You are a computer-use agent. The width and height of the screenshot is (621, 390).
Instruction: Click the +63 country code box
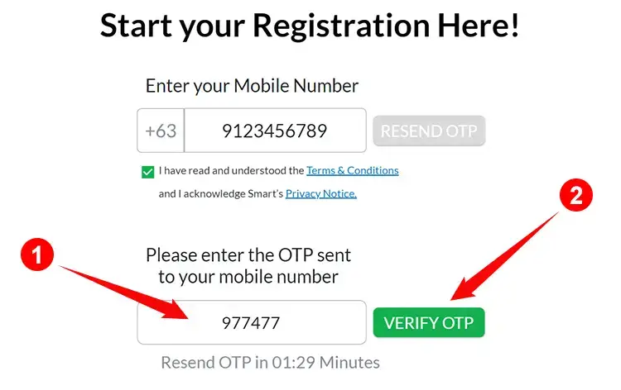161,131
